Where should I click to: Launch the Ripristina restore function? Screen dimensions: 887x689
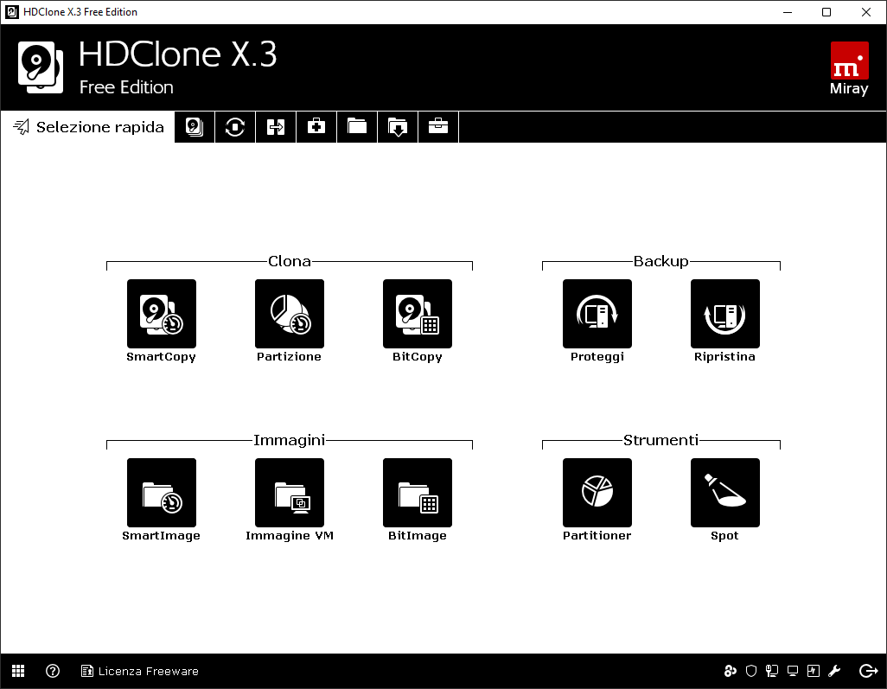725,314
